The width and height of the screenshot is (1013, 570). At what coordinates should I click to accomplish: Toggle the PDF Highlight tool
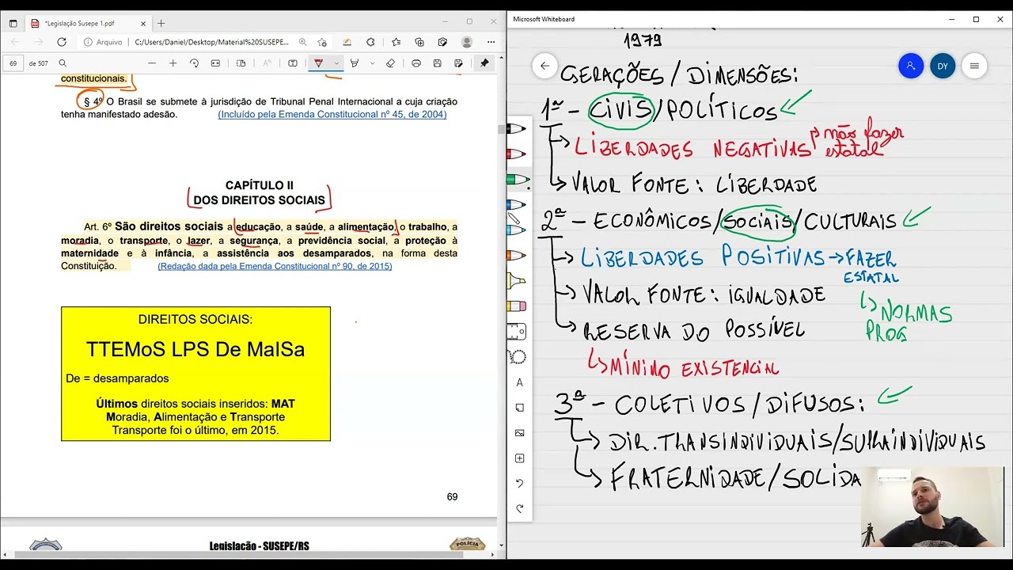tap(355, 63)
